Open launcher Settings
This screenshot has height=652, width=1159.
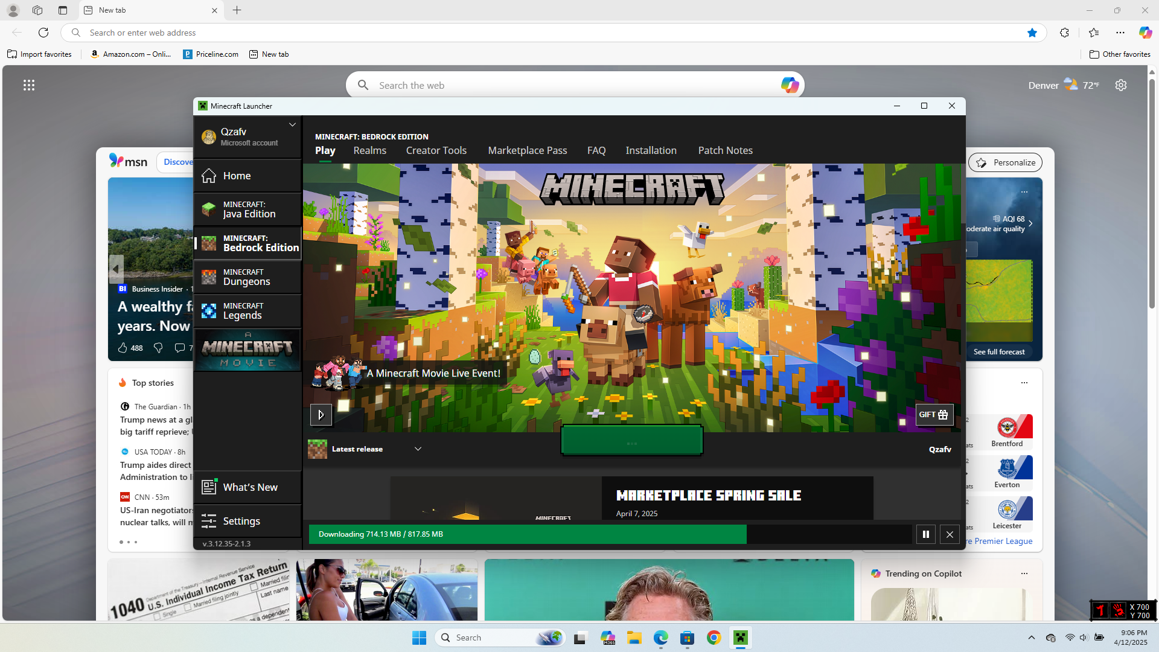coord(247,521)
